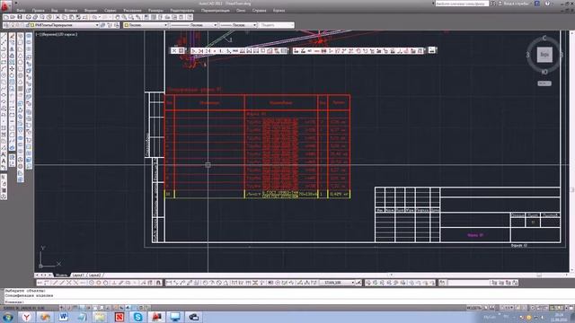Click the Linear dimension icon in Dimension toolbar

[x=169, y=283]
